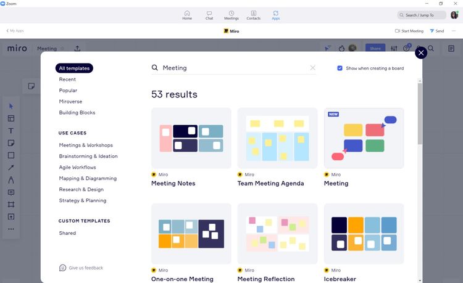This screenshot has width=463, height=283.
Task: Open the board settings sliders icon
Action: point(394,48)
